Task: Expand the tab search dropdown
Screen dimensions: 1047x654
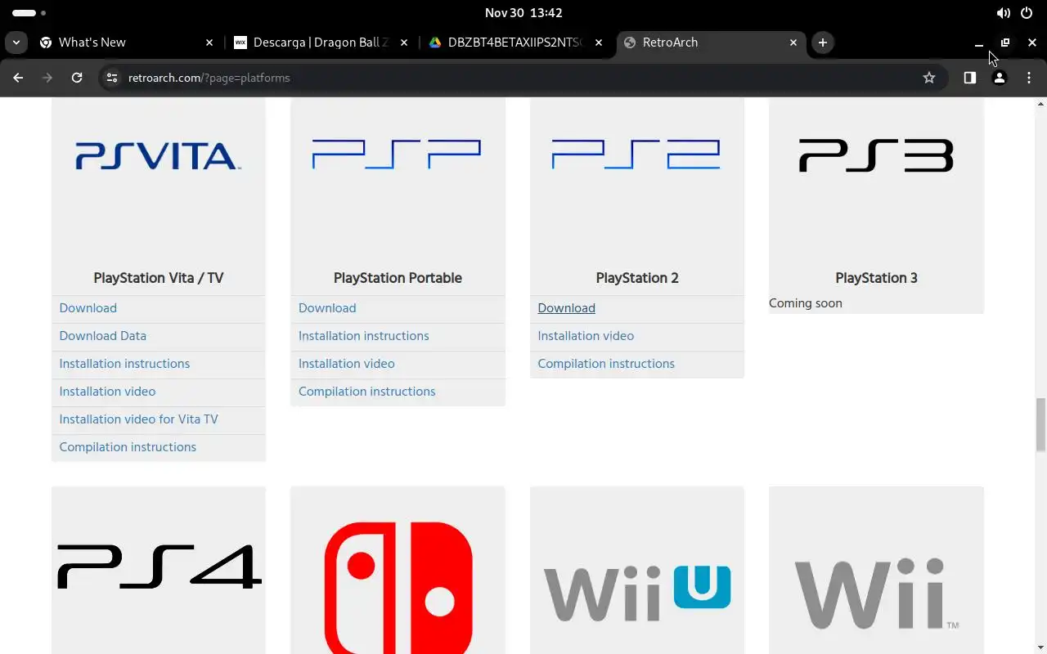Action: [16, 43]
